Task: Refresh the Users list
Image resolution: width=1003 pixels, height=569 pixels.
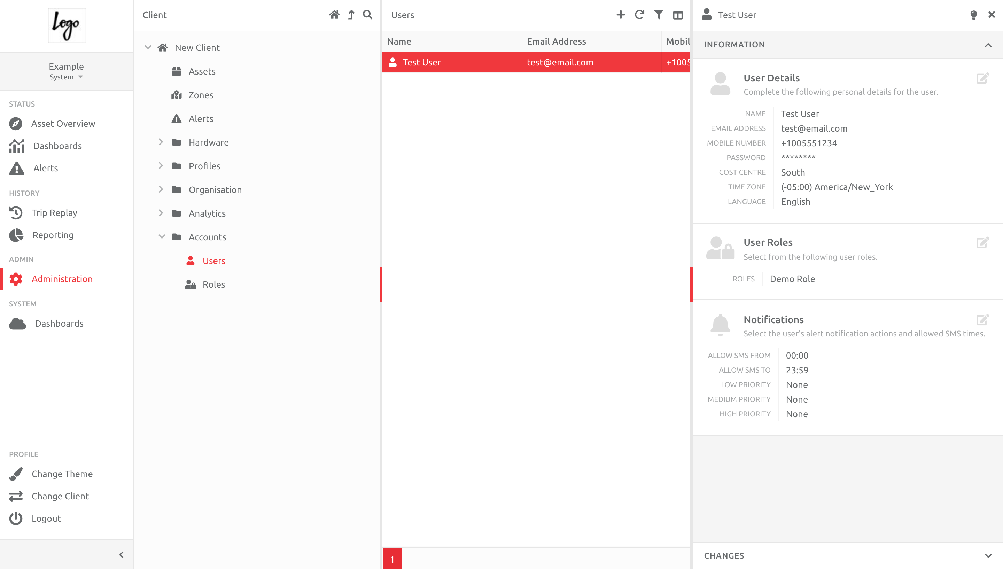Action: [x=640, y=15]
